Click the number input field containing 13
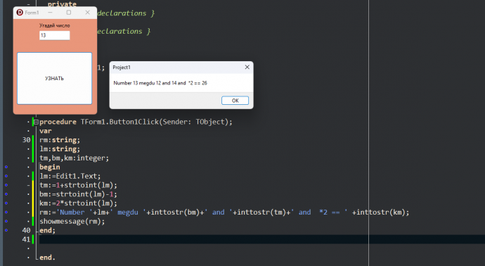Viewport: 485px width, 266px height. click(x=54, y=35)
